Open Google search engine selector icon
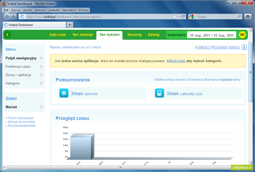The height and width of the screenshot is (172, 255). pyautogui.click(x=192, y=17)
